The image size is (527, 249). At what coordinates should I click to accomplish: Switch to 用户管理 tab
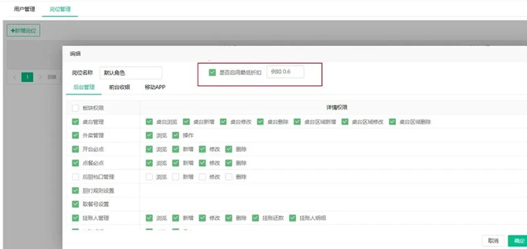tap(24, 9)
